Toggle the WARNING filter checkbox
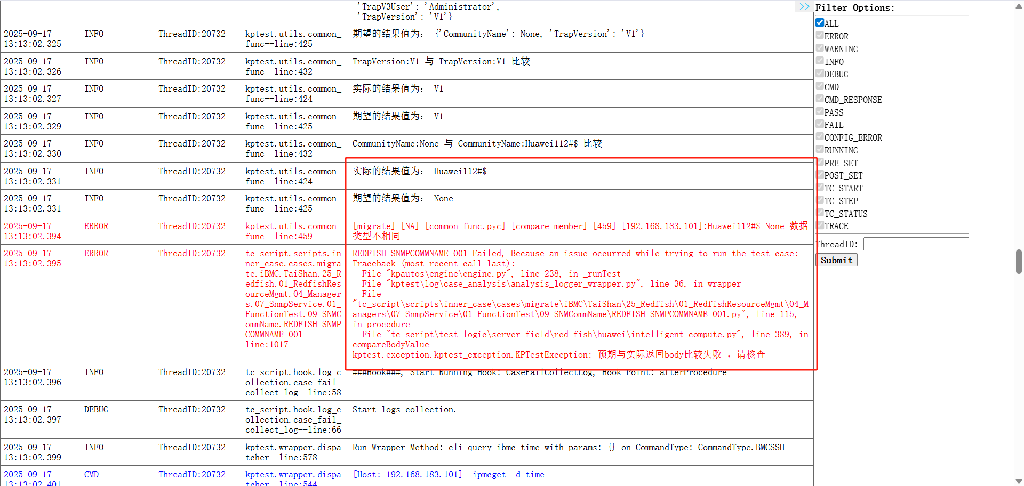 (x=820, y=48)
